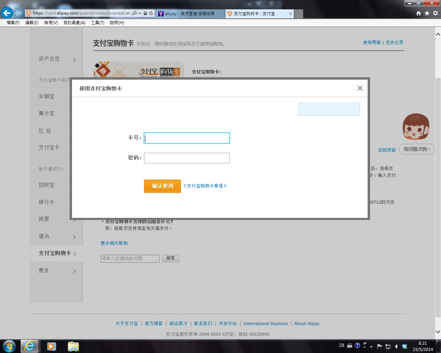Open the 开放平台 footer link
The image size is (441, 353).
click(228, 324)
